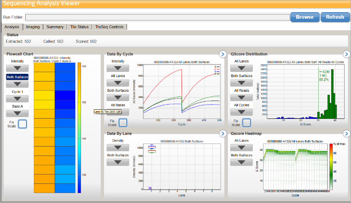
Task: Enable Fix Scale in Flowcell Chart
Action: pos(22,124)
